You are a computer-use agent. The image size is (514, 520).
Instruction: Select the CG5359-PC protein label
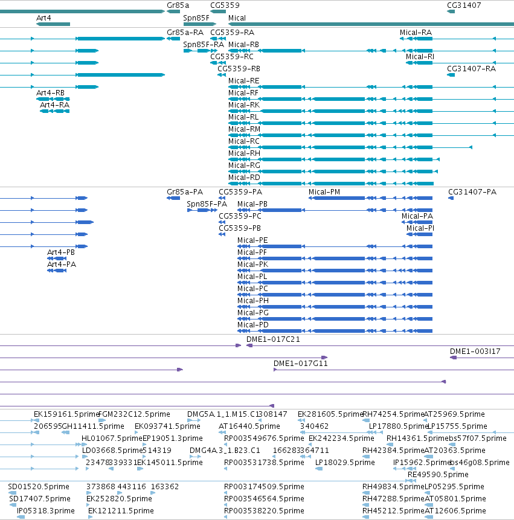(x=240, y=216)
